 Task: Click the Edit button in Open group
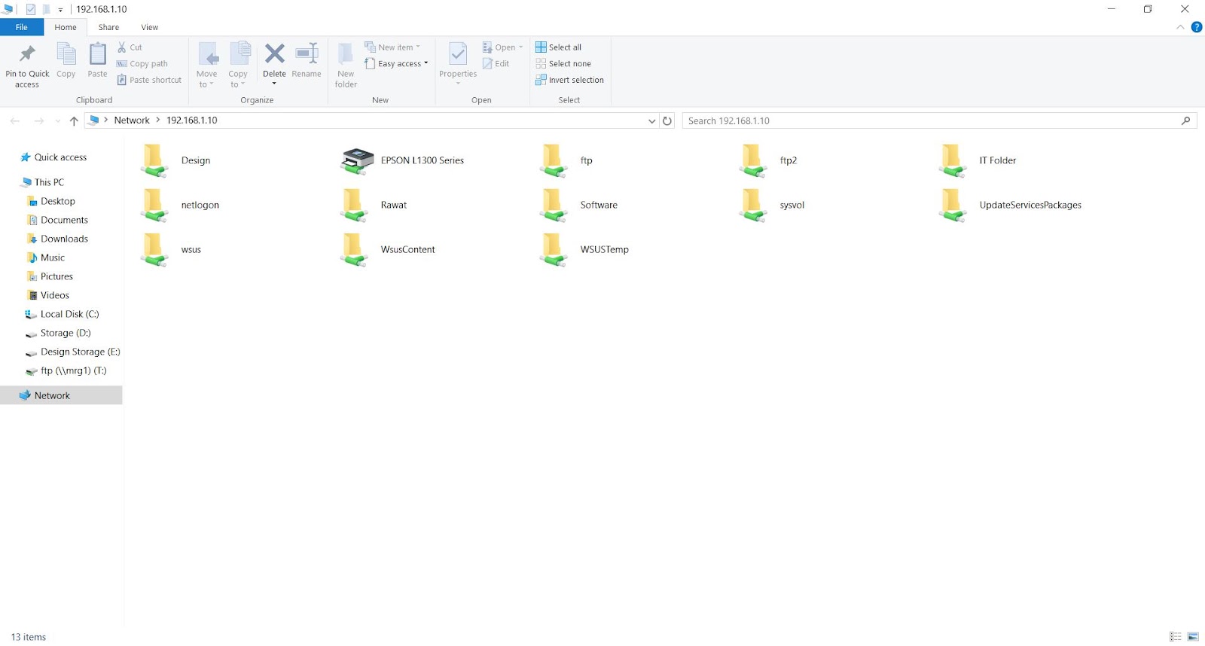[496, 64]
